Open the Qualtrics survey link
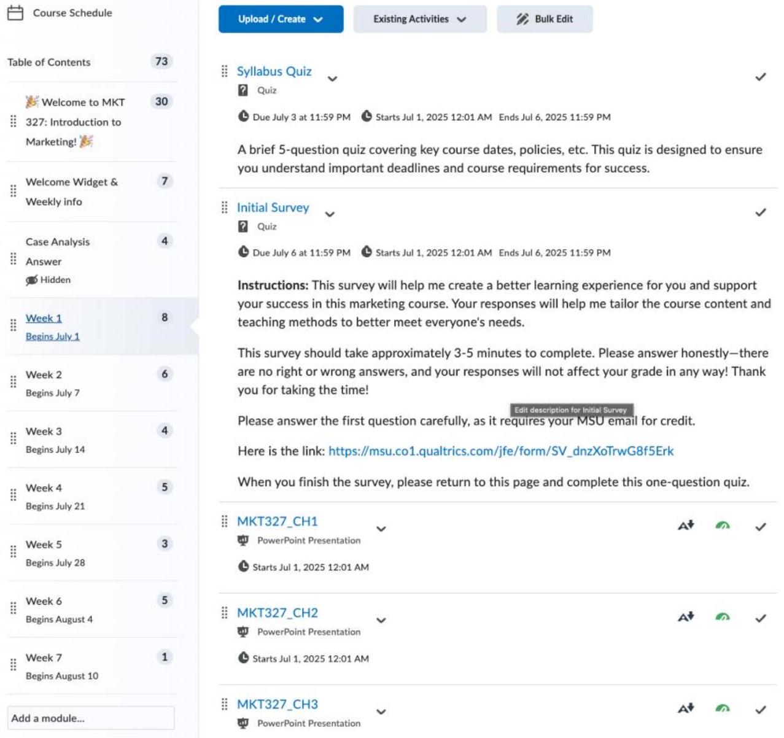The width and height of the screenshot is (784, 738). click(500, 451)
